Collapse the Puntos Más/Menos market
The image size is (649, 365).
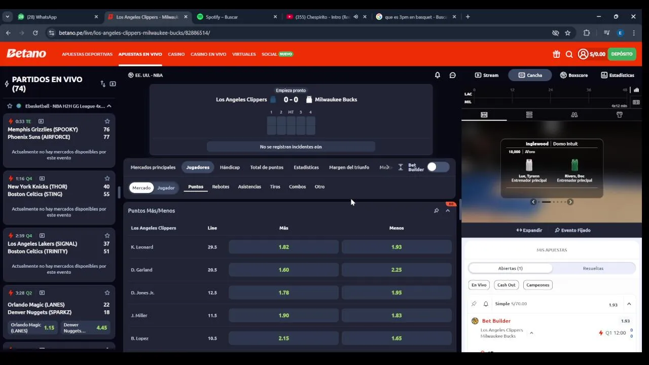[x=448, y=210]
